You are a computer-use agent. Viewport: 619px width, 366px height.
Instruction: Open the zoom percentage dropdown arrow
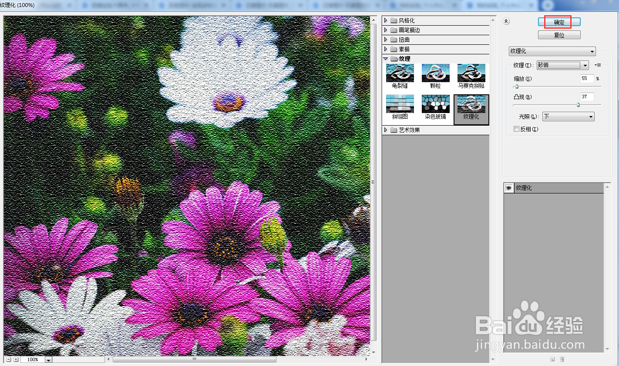click(48, 359)
